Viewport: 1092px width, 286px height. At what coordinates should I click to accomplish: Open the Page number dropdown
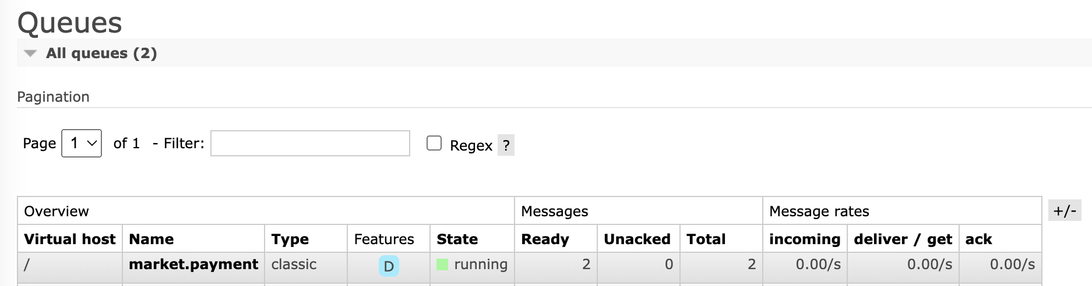point(82,143)
